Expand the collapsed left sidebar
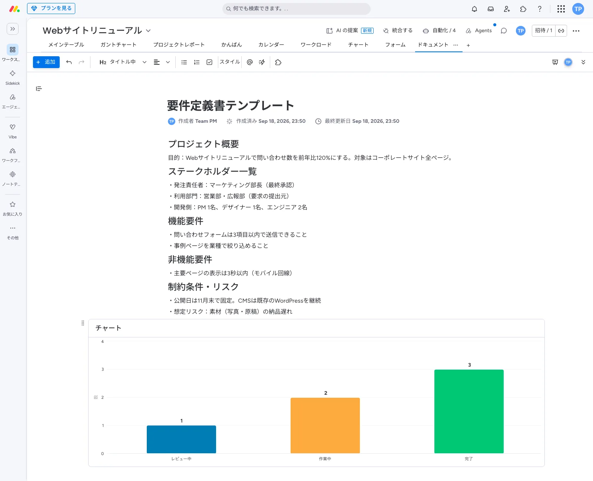Screen dimensions: 593x481 tap(13, 29)
